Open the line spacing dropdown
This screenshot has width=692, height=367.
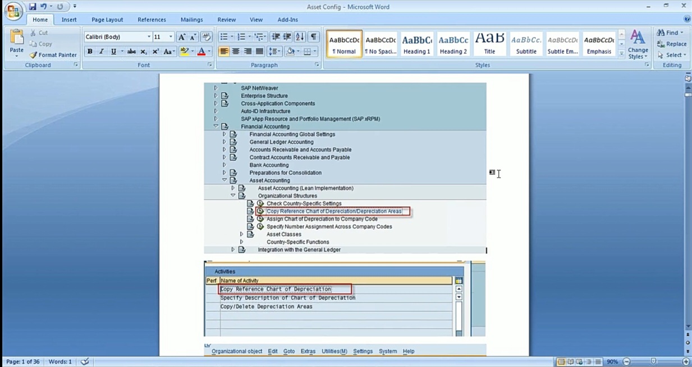point(274,52)
